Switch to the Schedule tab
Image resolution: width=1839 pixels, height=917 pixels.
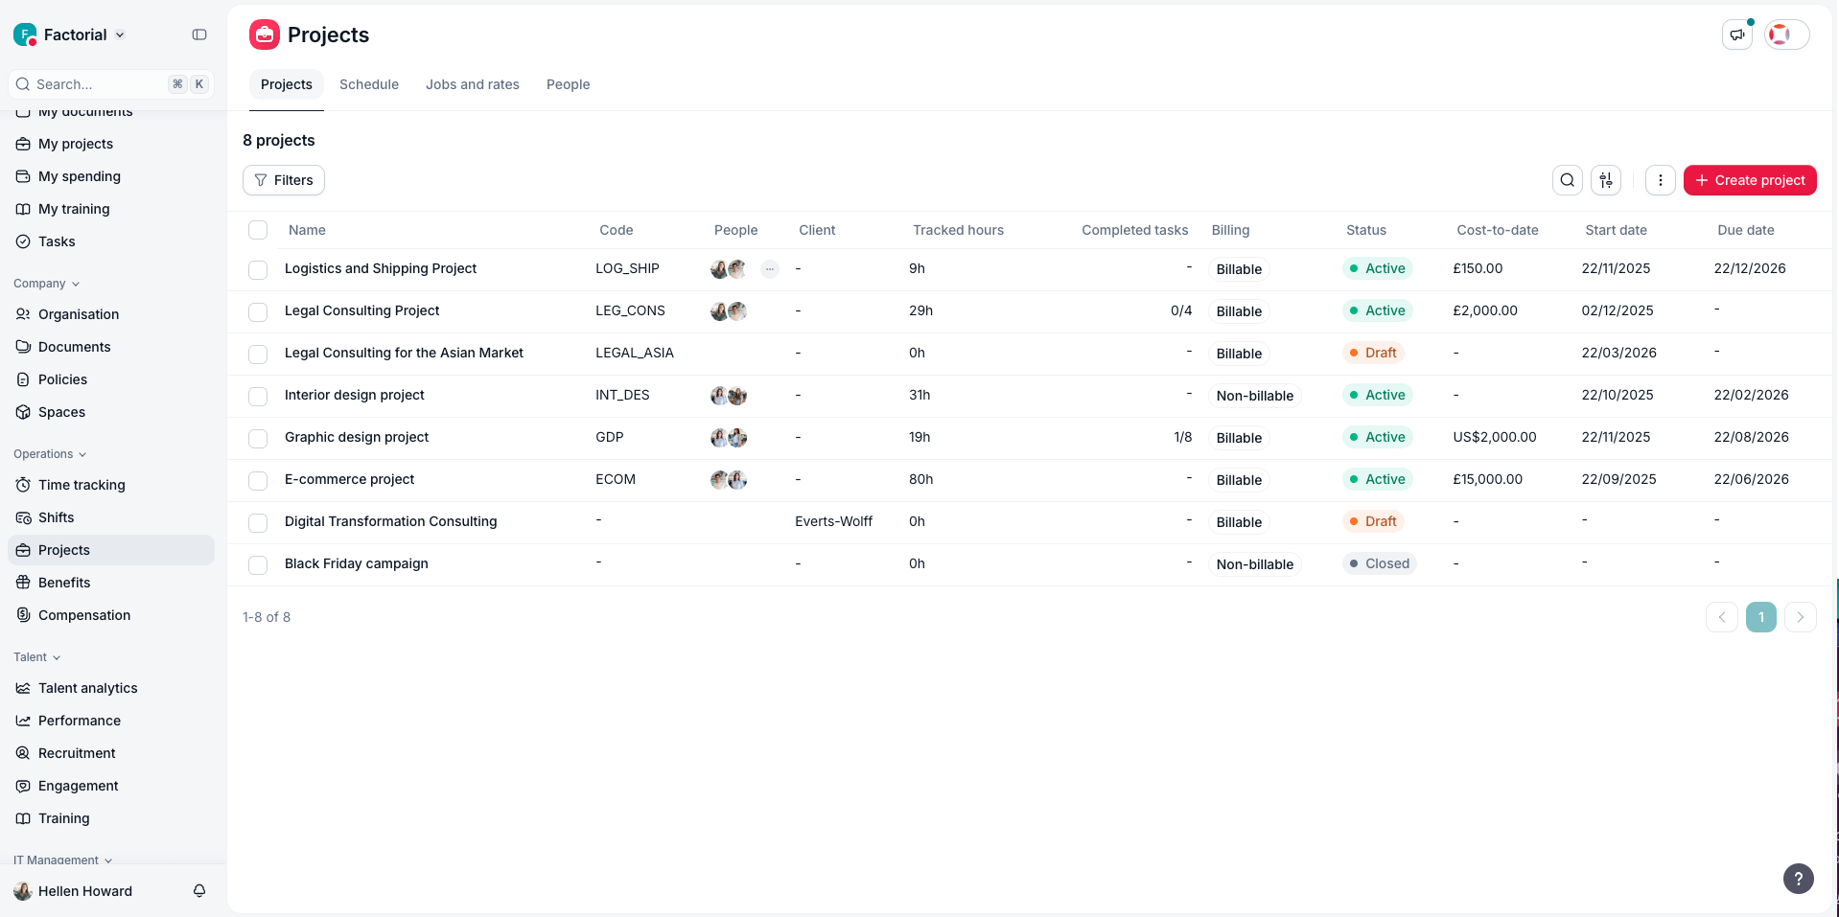369,84
